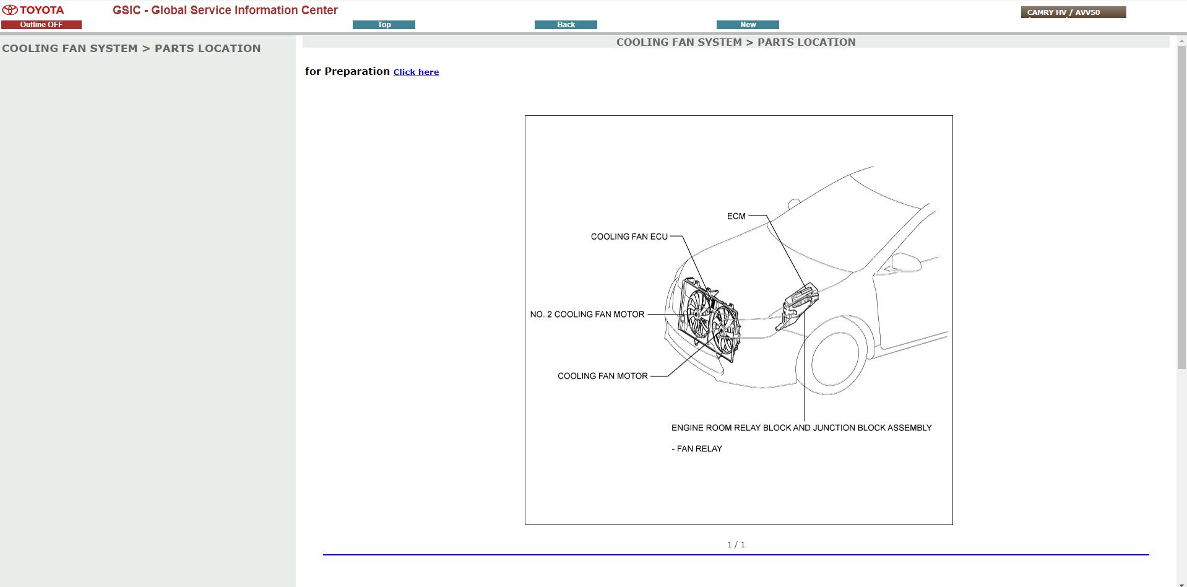Click the 'for Preparation' text
Screen dimensions: 1187x587
pos(347,71)
